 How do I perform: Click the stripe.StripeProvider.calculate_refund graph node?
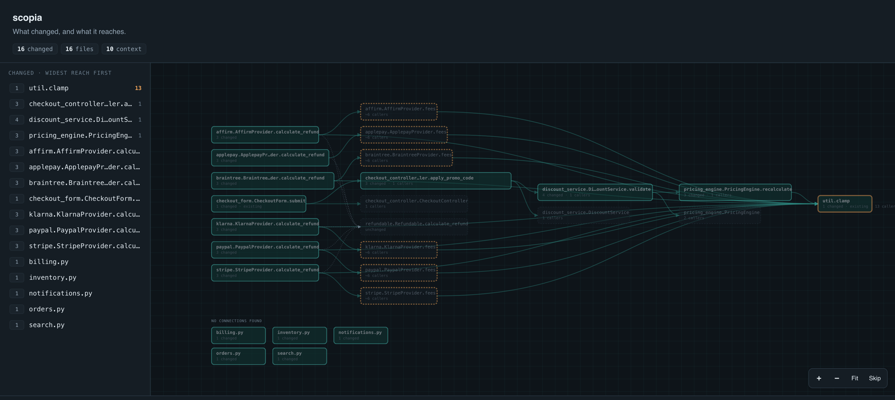point(265,273)
